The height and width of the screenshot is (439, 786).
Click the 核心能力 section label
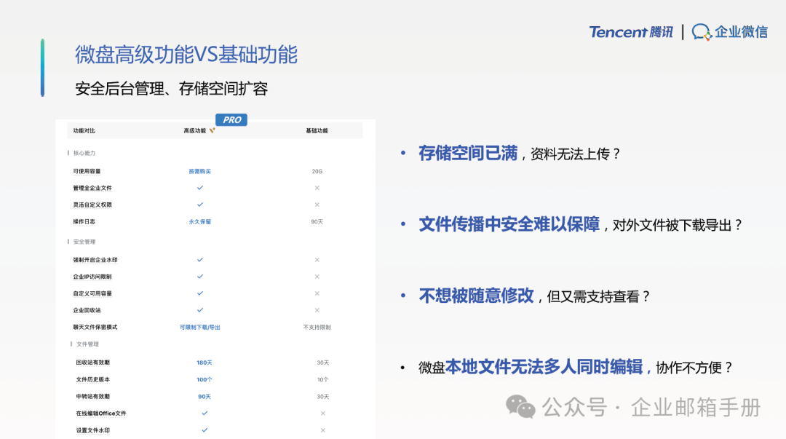(x=84, y=153)
